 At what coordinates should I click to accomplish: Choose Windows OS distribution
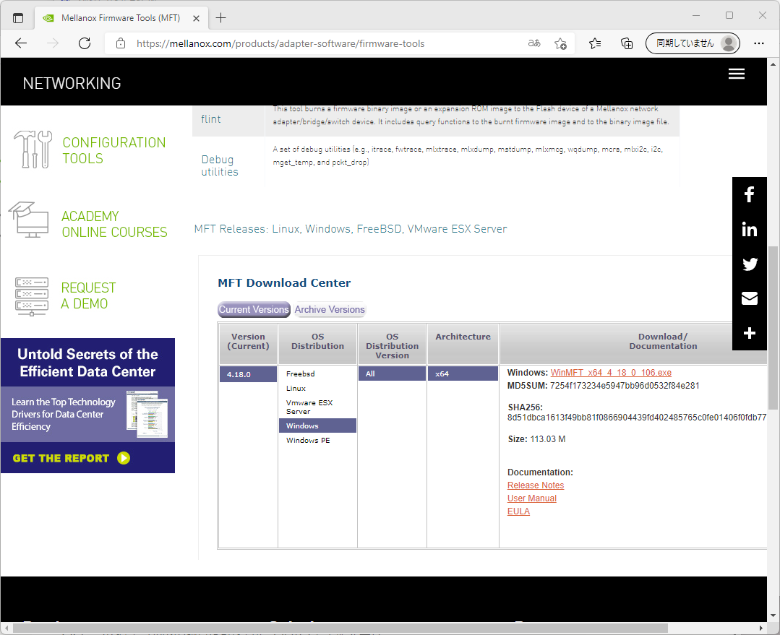pos(317,426)
